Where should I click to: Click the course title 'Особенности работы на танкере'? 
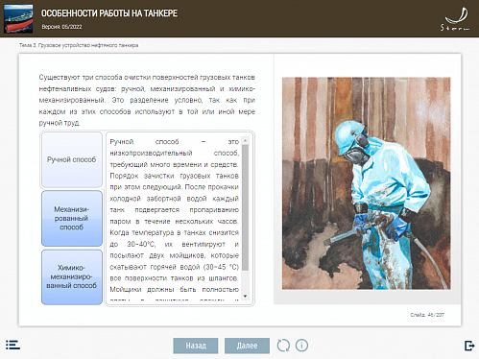[x=109, y=13]
